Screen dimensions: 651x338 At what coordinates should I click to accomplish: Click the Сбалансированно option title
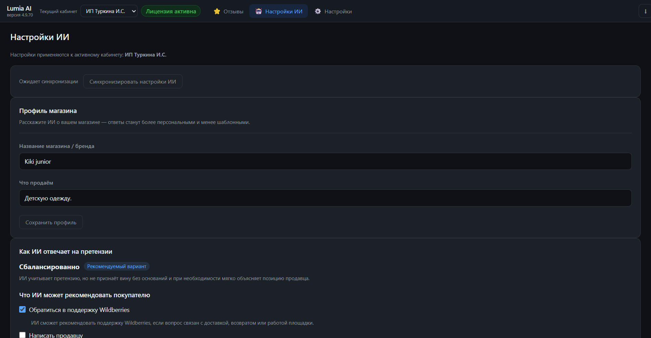pos(49,267)
